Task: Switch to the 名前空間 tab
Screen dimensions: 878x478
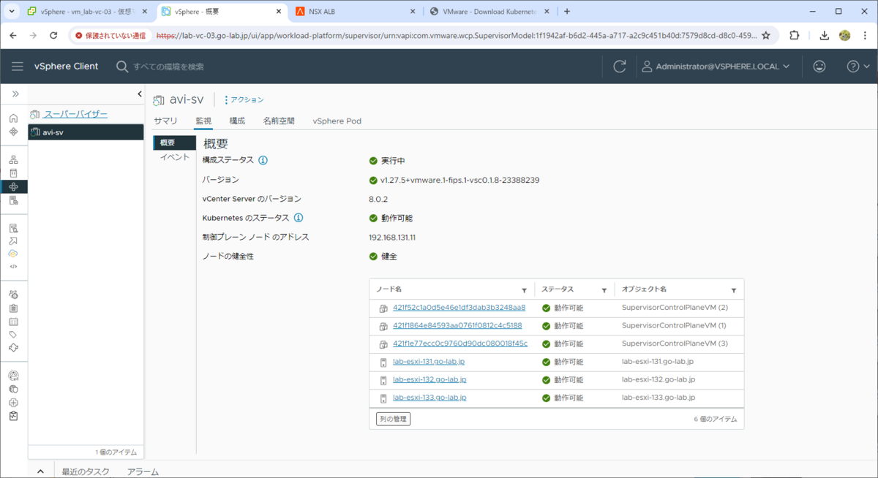Action: [279, 121]
